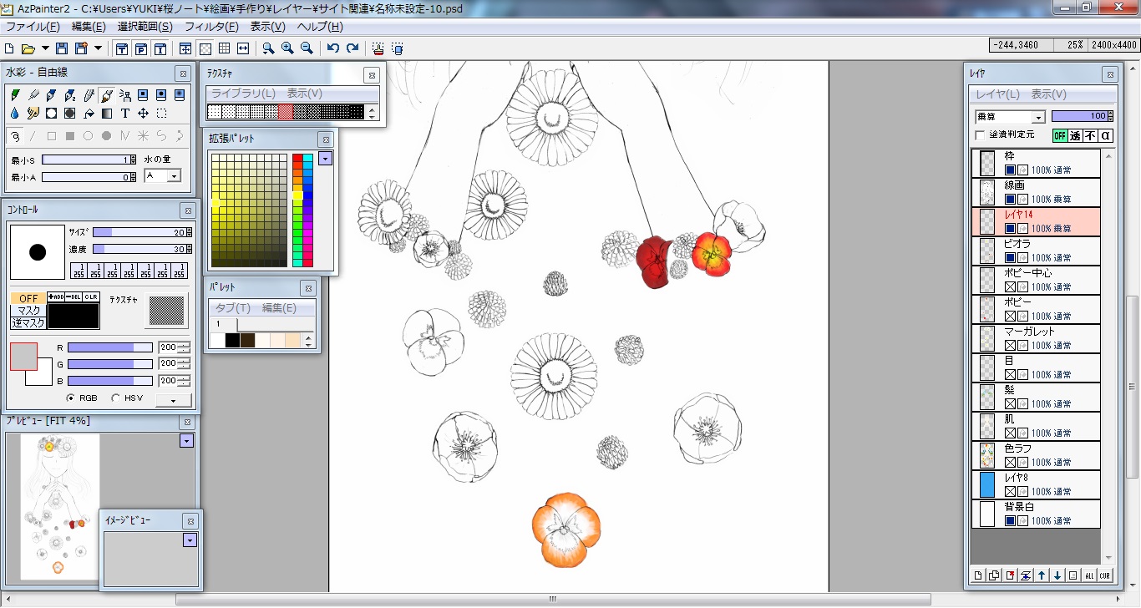Viewport: 1141px width, 608px height.
Task: Enable the 塗潰判定元 checkbox
Action: pos(981,134)
